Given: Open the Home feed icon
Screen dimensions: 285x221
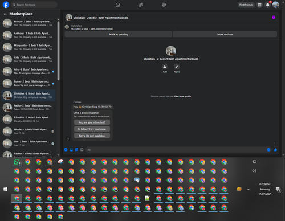Looking at the screenshot, I should (x=118, y=5).
